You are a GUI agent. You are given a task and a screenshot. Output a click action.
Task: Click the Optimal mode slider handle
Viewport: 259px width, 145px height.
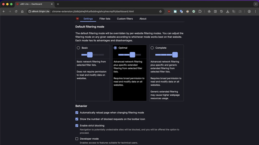pyautogui.click(x=132, y=55)
